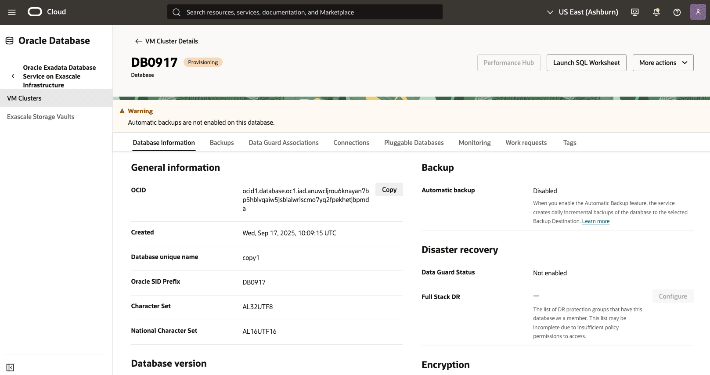Click the Full Stack DR label
The image size is (710, 375).
click(441, 297)
